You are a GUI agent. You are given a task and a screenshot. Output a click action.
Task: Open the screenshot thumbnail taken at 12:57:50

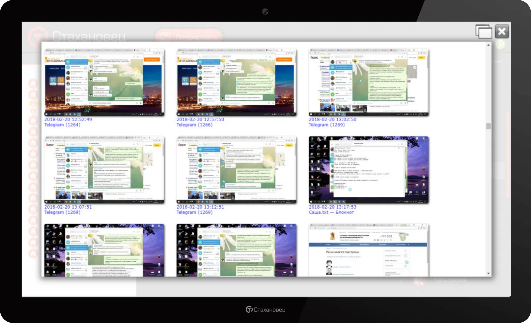[237, 82]
